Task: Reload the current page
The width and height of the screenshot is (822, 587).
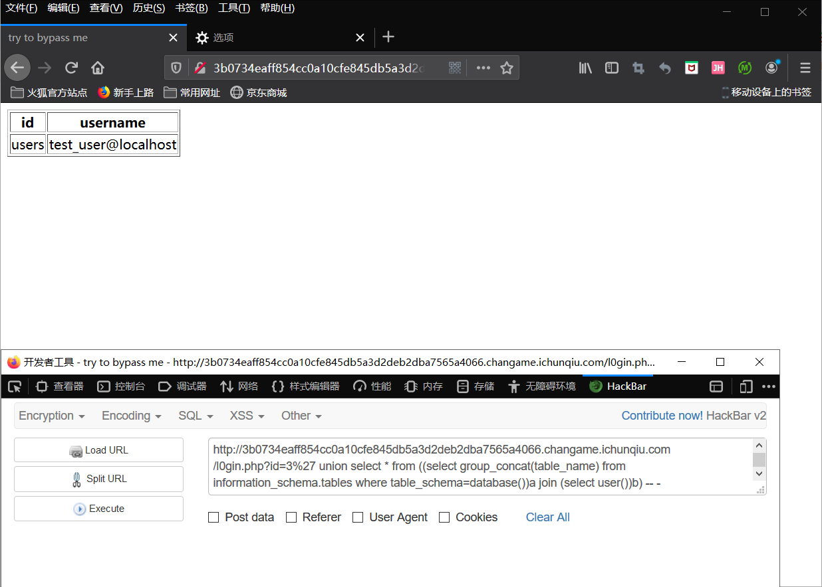Action: [71, 68]
